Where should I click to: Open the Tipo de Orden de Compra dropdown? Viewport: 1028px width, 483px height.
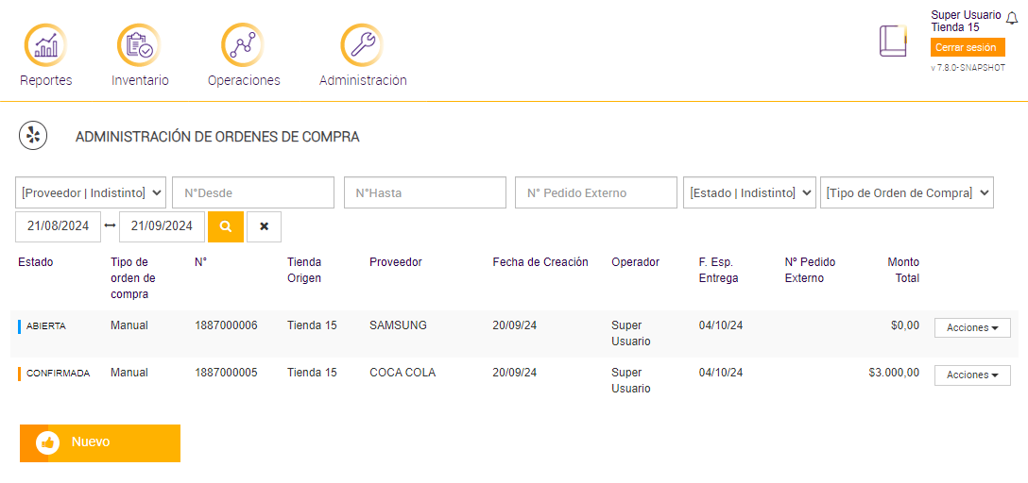[907, 192]
